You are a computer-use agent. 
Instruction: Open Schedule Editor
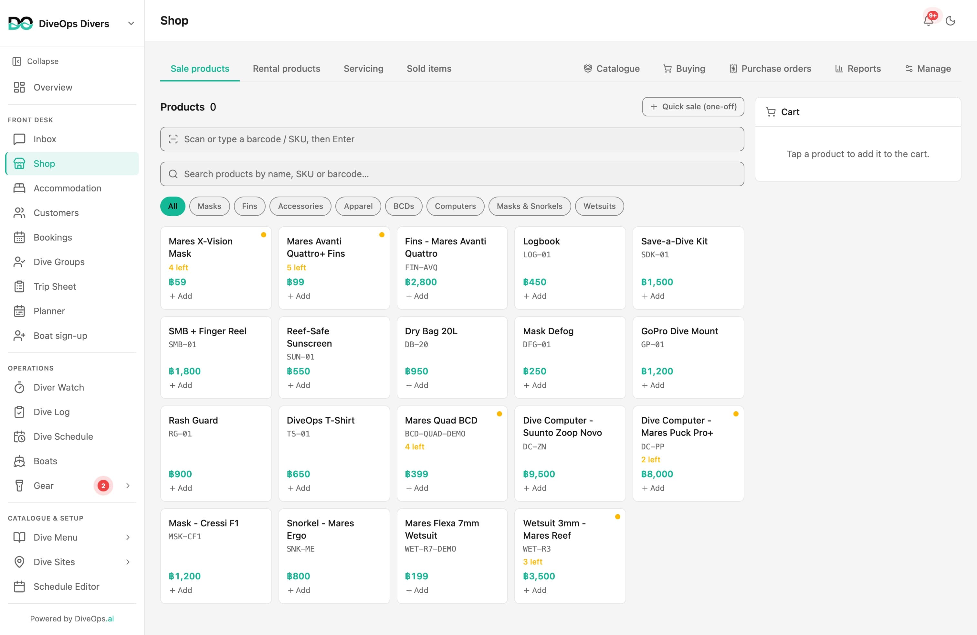[72, 587]
